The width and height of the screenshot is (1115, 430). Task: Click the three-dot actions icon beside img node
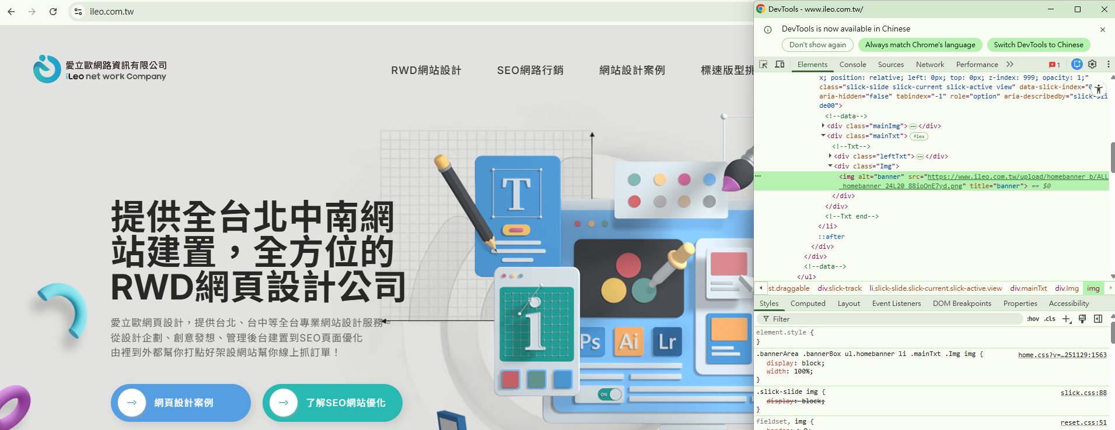pos(758,176)
